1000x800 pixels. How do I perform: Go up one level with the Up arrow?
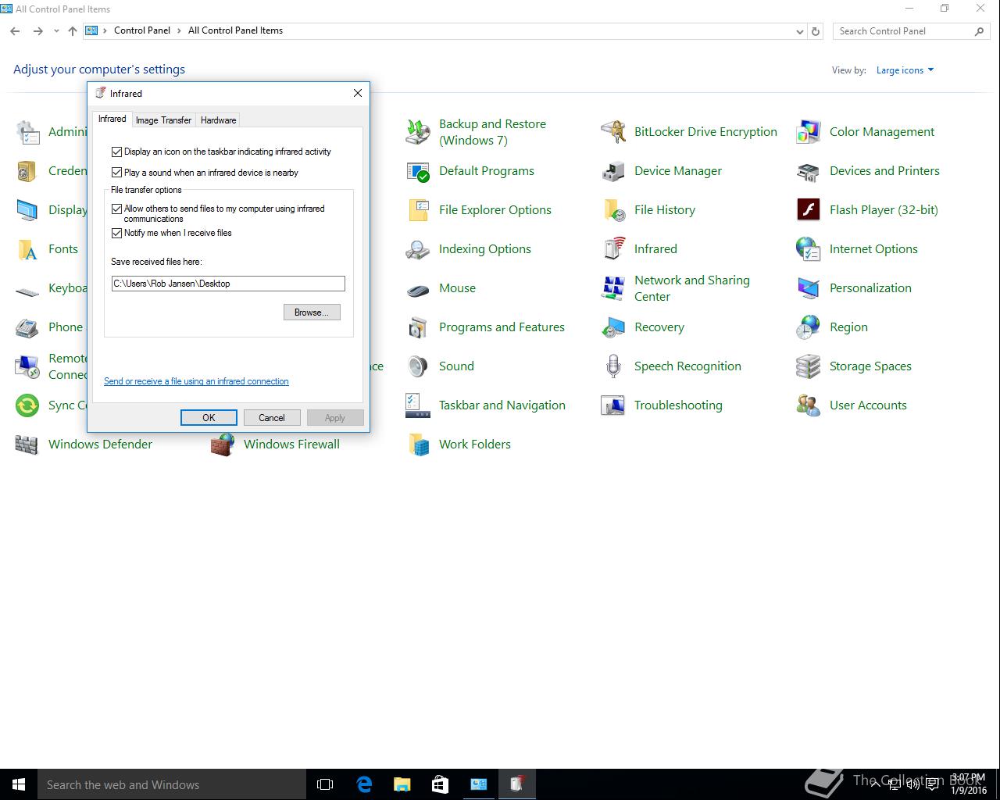(73, 31)
